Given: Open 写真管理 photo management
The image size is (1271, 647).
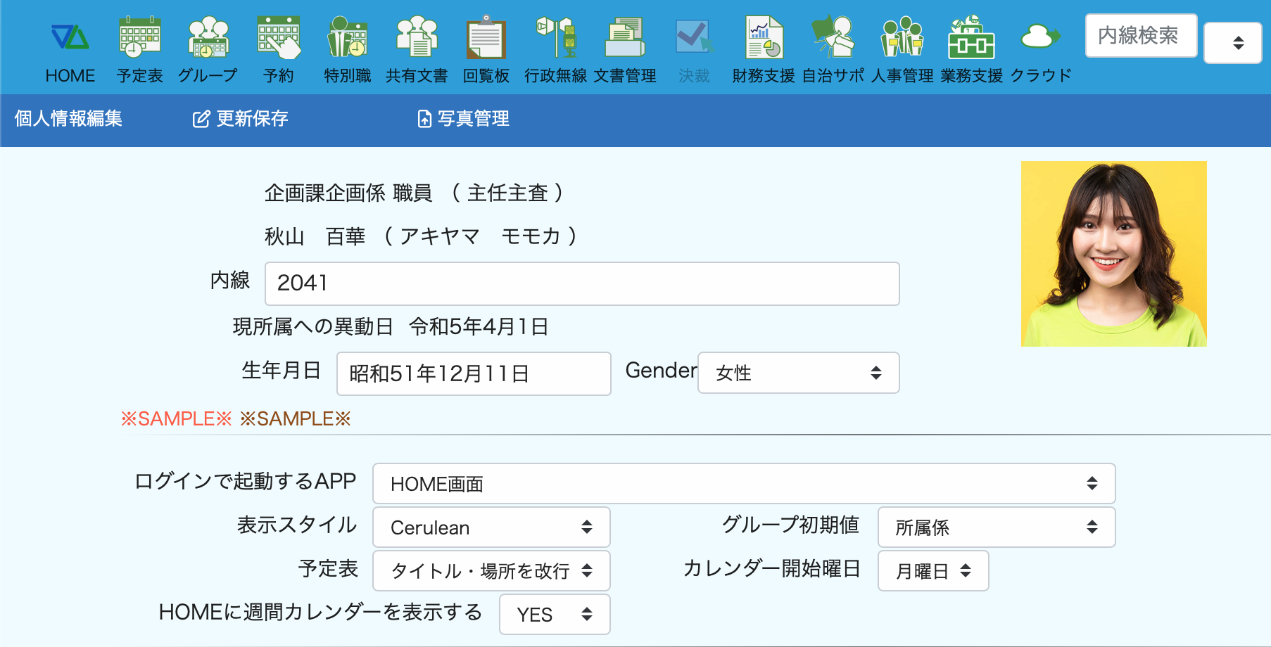Looking at the screenshot, I should 463,119.
